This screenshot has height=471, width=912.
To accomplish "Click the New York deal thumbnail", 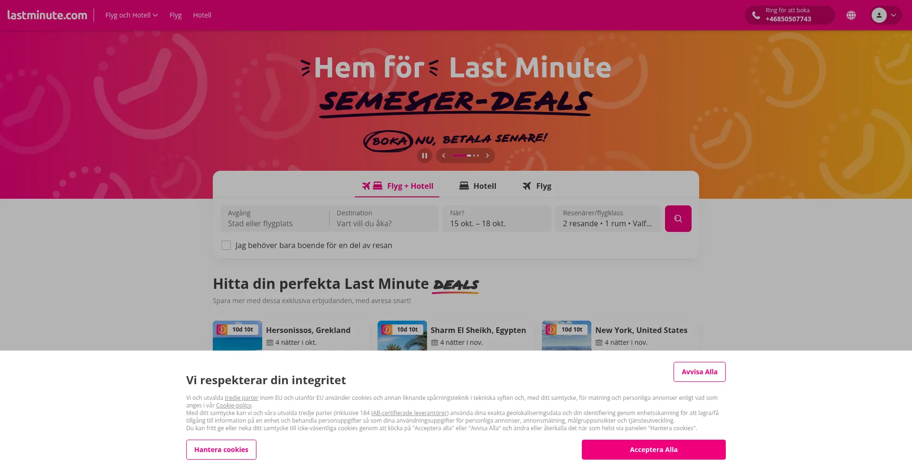I will (567, 336).
